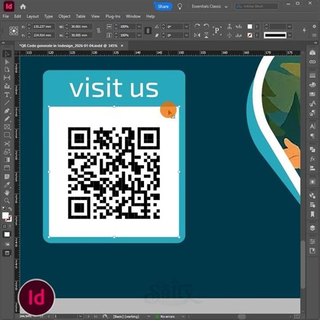This screenshot has width=320, height=320.
Task: Open the scale X percentage dropdown
Action: 139,26
